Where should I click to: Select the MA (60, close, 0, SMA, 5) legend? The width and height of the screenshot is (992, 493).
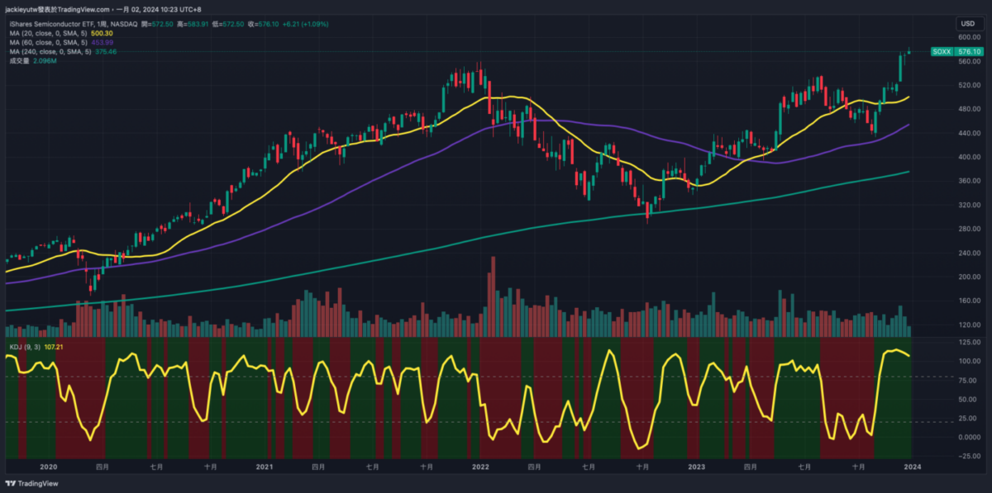pos(50,42)
